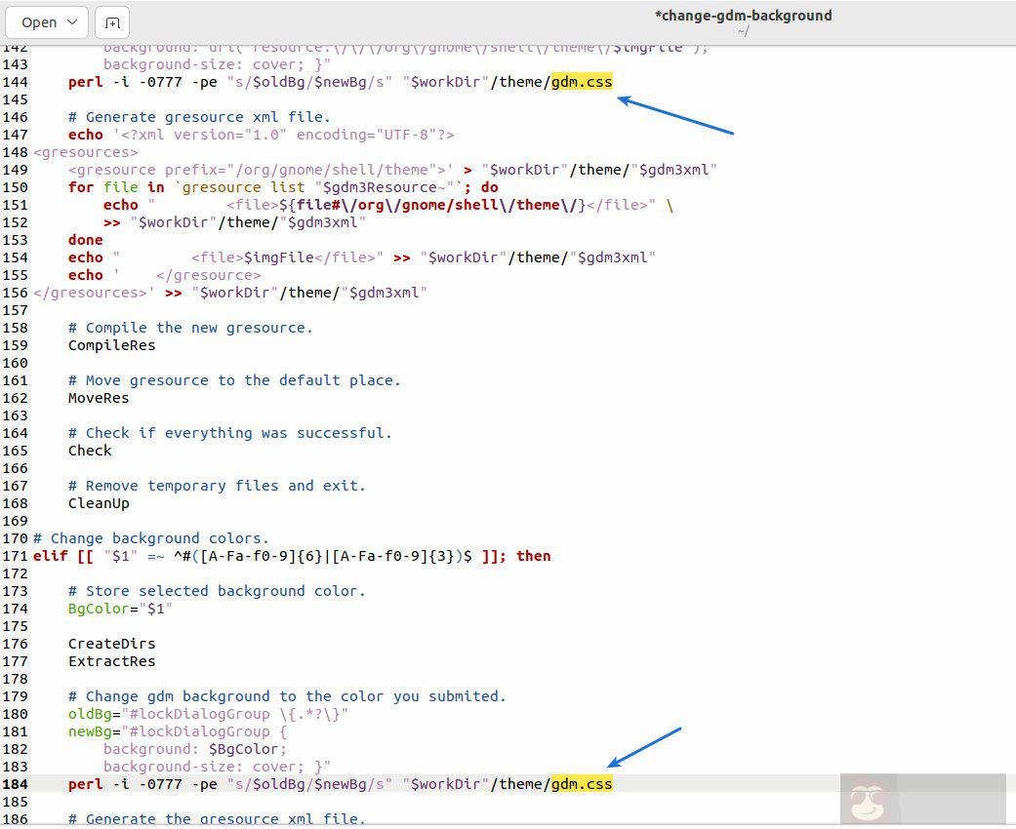Click the comment Change background colors
This screenshot has width=1016, height=829.
point(151,537)
